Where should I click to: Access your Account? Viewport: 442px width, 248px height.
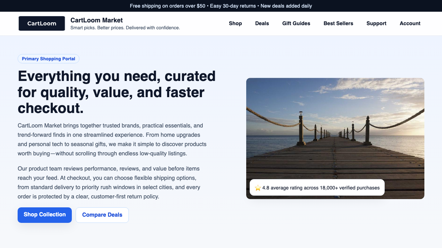pos(410,23)
